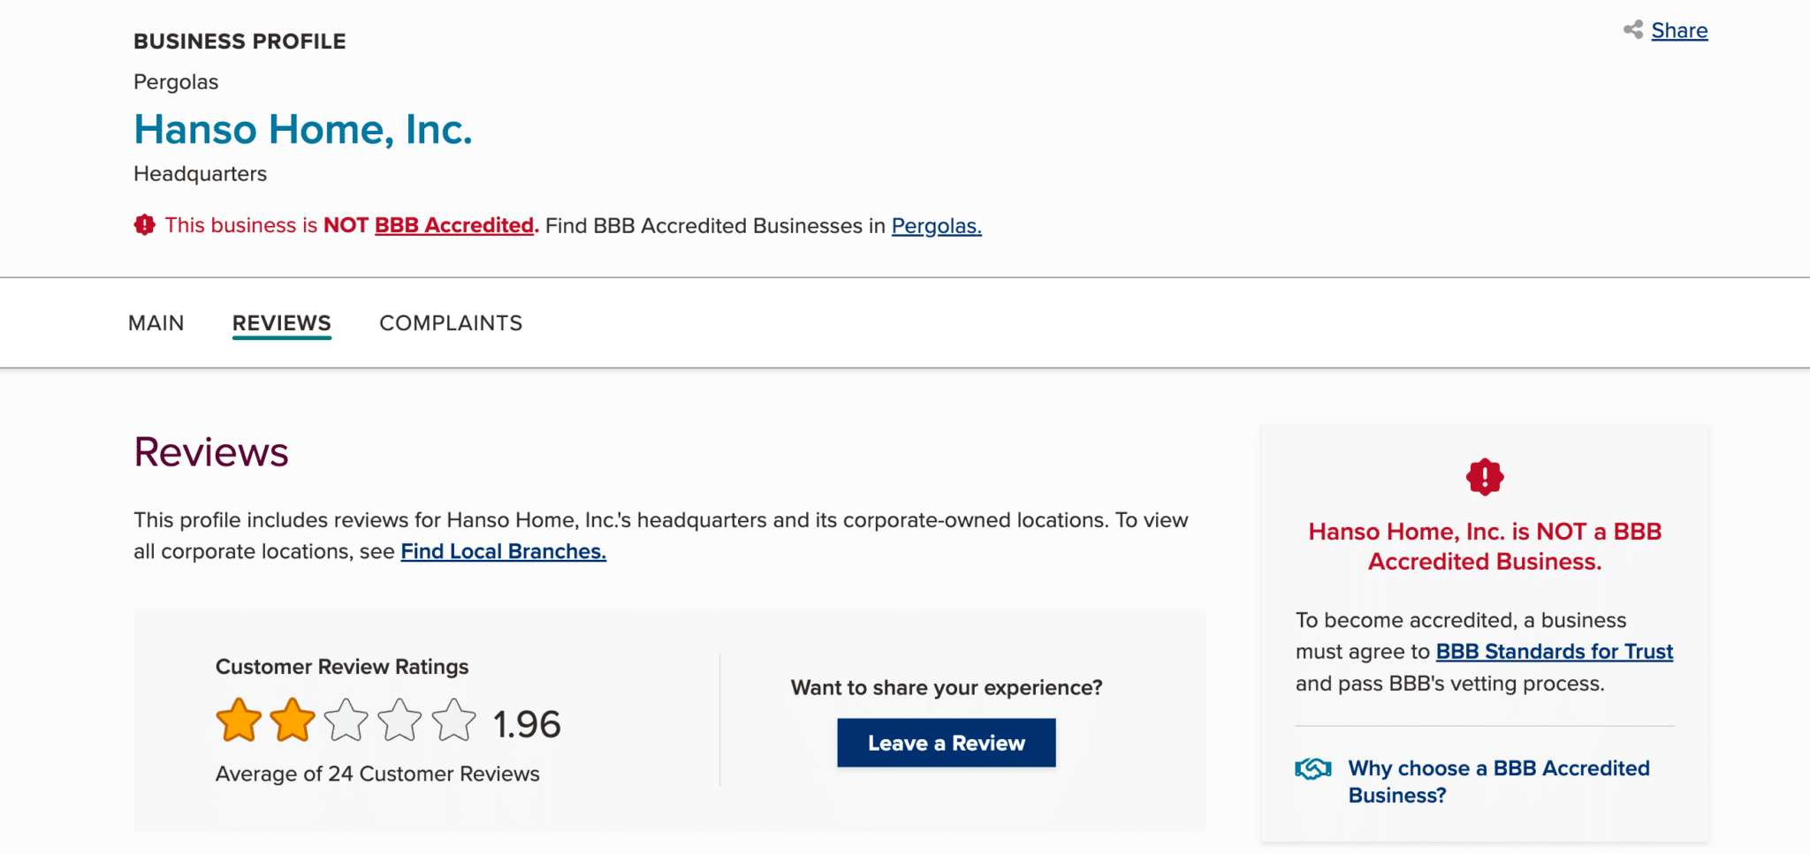Open the Pergolas category link
This screenshot has width=1810, height=854.
(x=936, y=226)
